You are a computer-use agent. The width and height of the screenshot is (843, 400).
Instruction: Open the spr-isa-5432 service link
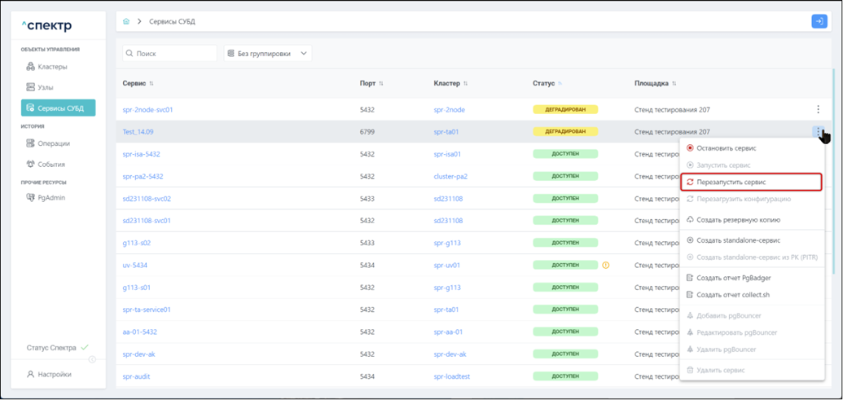[x=141, y=154]
